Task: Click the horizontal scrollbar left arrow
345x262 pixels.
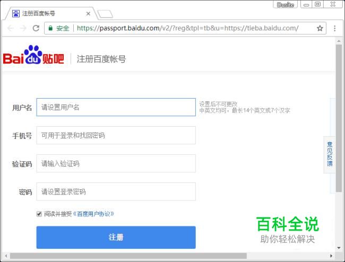Action: click(x=6, y=256)
